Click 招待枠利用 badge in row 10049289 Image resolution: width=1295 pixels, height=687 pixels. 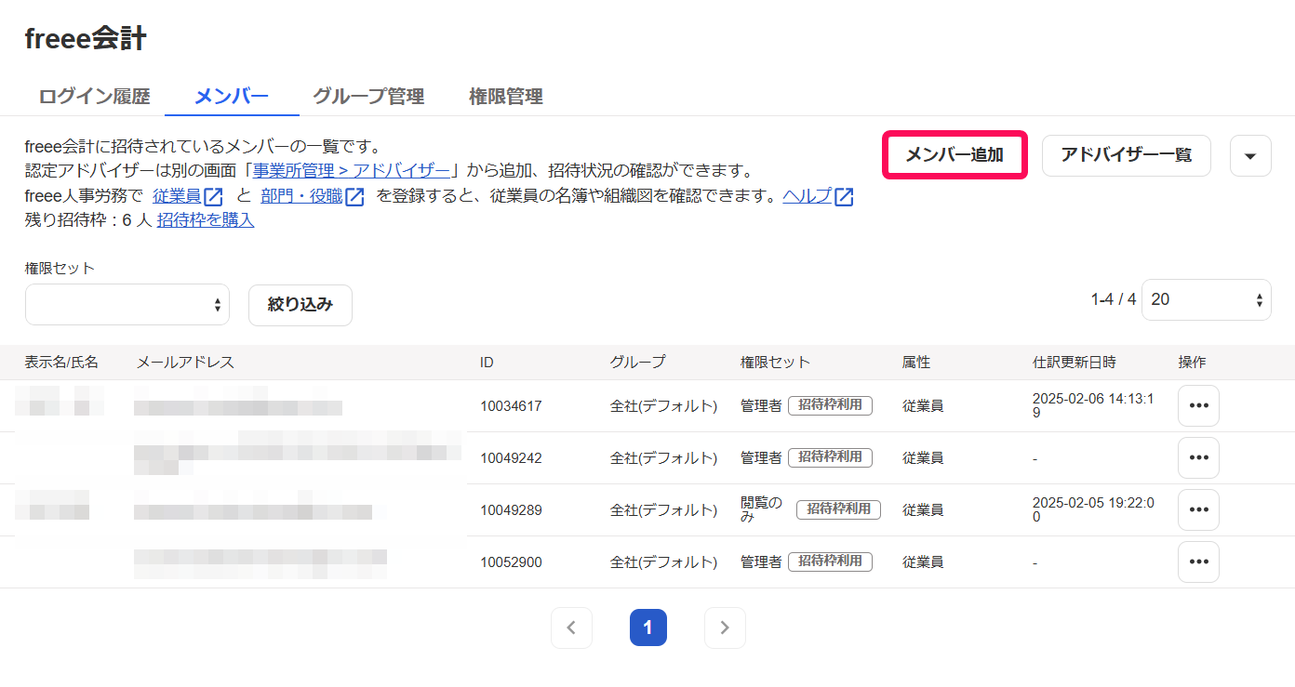coord(838,509)
